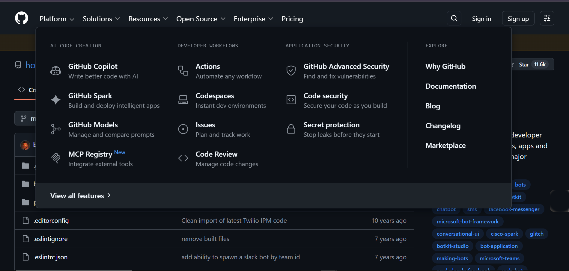Click the Codespaces icon
Screen dimensions: 569x271
point(183,100)
